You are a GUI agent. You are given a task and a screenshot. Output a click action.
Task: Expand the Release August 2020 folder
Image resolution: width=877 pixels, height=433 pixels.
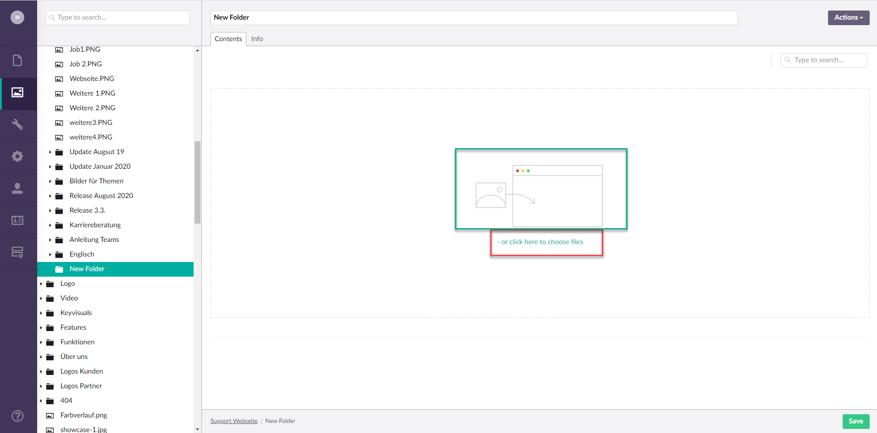pos(50,196)
